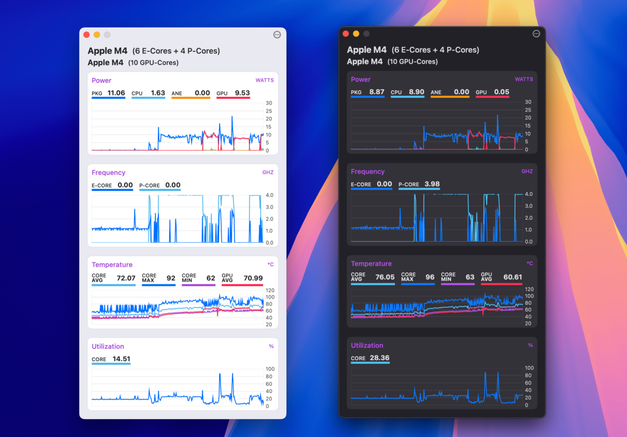Click Apple M4 10 GPU-Cores line, dark window

pyautogui.click(x=392, y=62)
